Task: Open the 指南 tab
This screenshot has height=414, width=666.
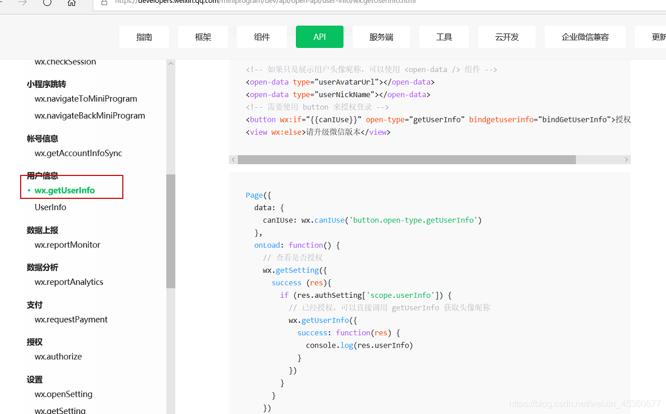Action: 144,37
